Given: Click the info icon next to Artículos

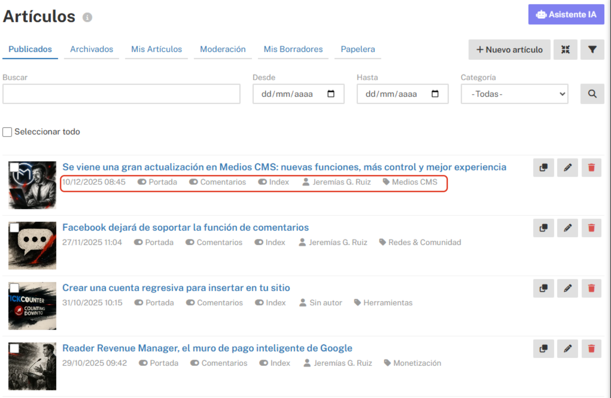Looking at the screenshot, I should [x=87, y=17].
